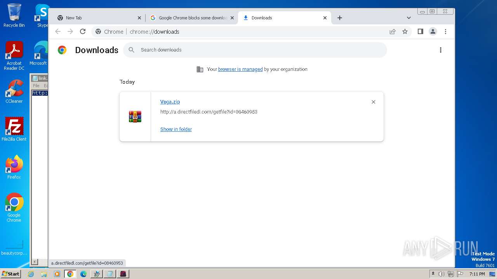Launch Internet Explorer from the taskbar
Image resolution: width=497 pixels, height=279 pixels.
pos(31,274)
